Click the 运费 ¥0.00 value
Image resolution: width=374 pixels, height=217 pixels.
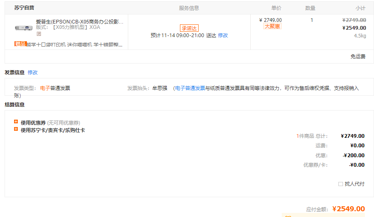[x=357, y=146]
